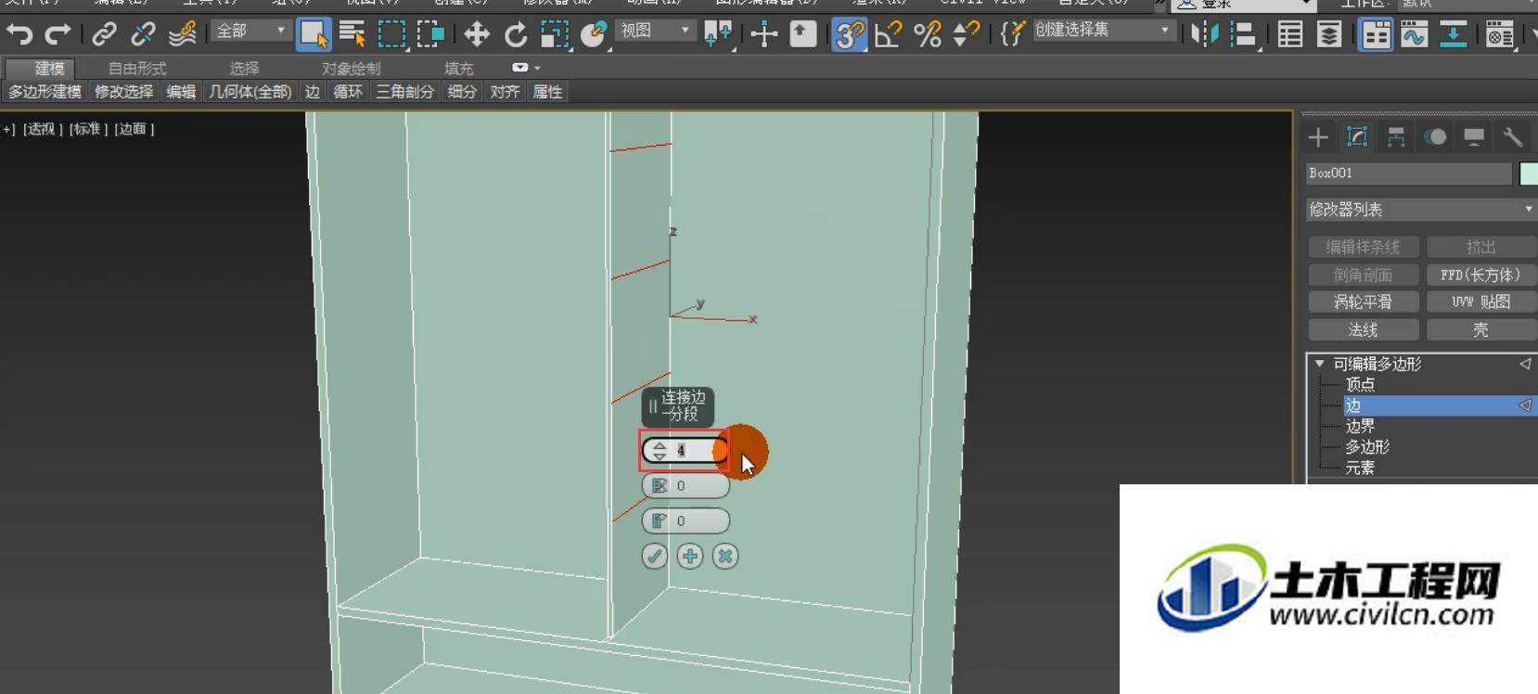Select the Rotate tool
Image resolution: width=1538 pixels, height=694 pixels.
tap(516, 35)
